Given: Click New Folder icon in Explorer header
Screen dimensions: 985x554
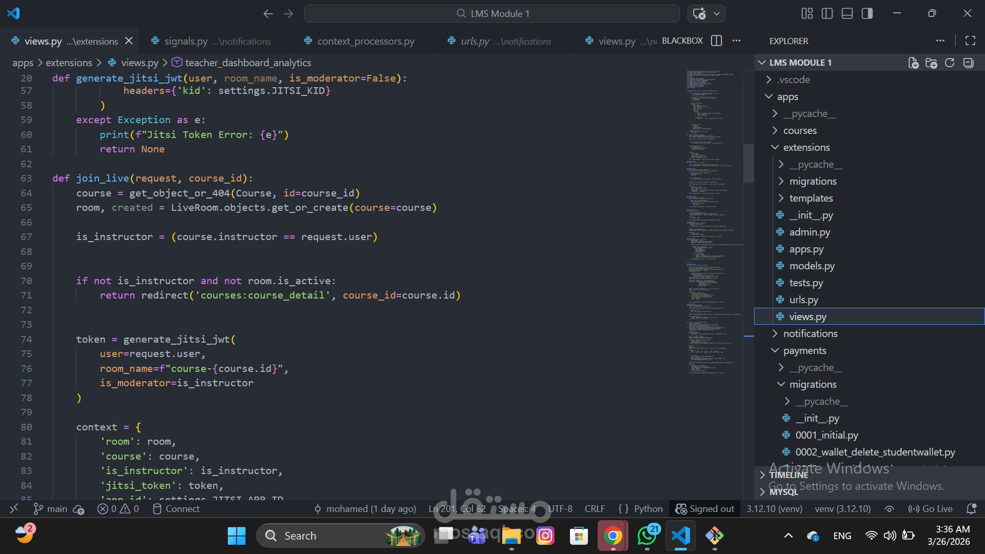Looking at the screenshot, I should [931, 63].
